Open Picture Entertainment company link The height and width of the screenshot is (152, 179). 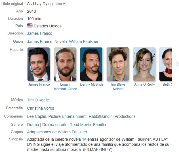[68, 116]
